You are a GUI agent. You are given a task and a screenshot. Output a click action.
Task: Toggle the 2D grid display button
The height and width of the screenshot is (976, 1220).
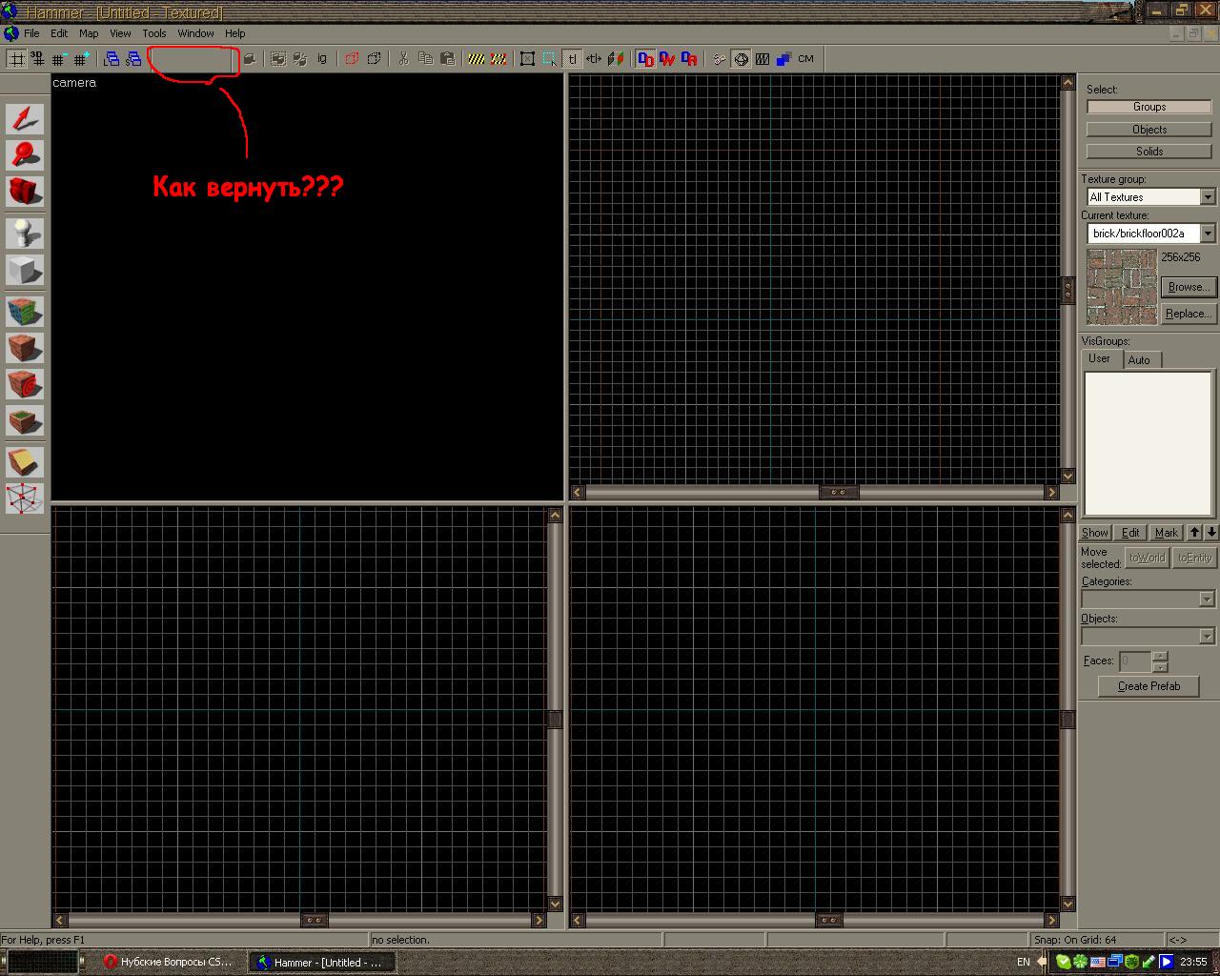16,59
